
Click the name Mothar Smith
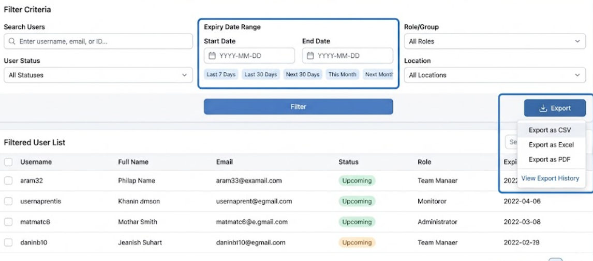137,222
